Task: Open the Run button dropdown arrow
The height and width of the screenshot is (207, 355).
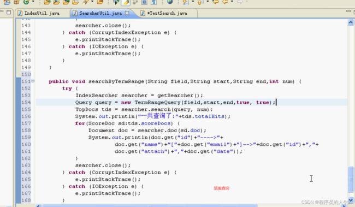Action: (x=33, y=2)
